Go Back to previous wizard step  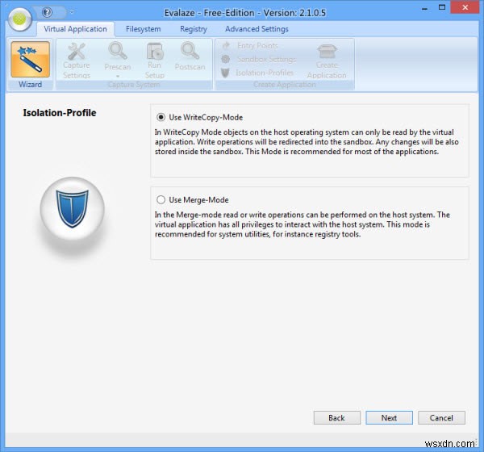(336, 418)
